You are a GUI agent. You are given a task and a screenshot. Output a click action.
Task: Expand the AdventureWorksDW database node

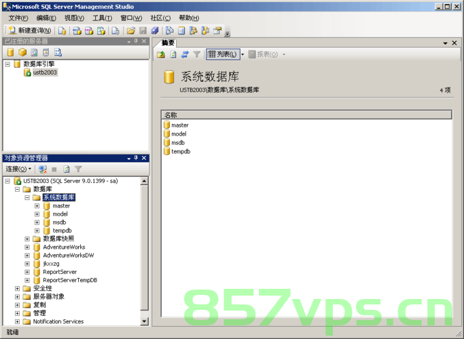(27, 256)
